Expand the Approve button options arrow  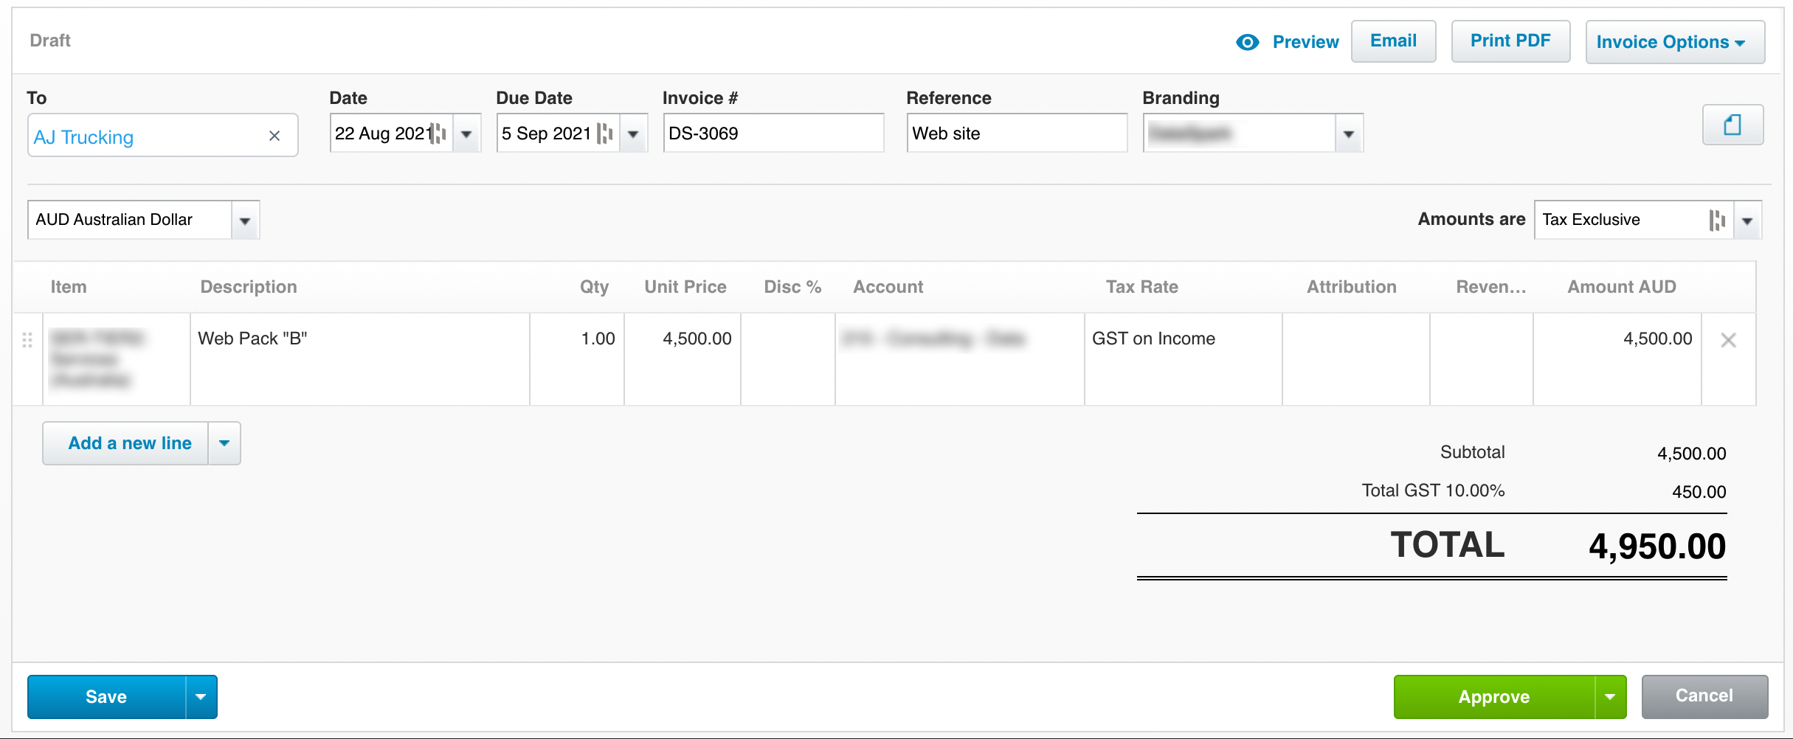pos(1610,697)
